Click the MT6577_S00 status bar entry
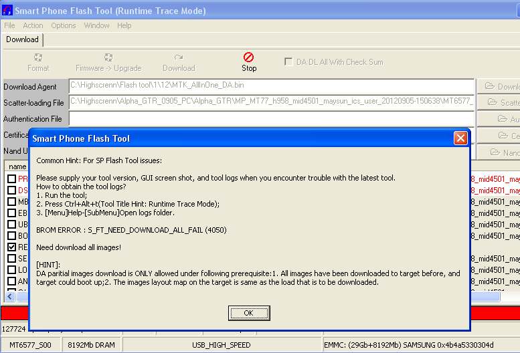This screenshot has height=353, width=520. click(x=31, y=345)
